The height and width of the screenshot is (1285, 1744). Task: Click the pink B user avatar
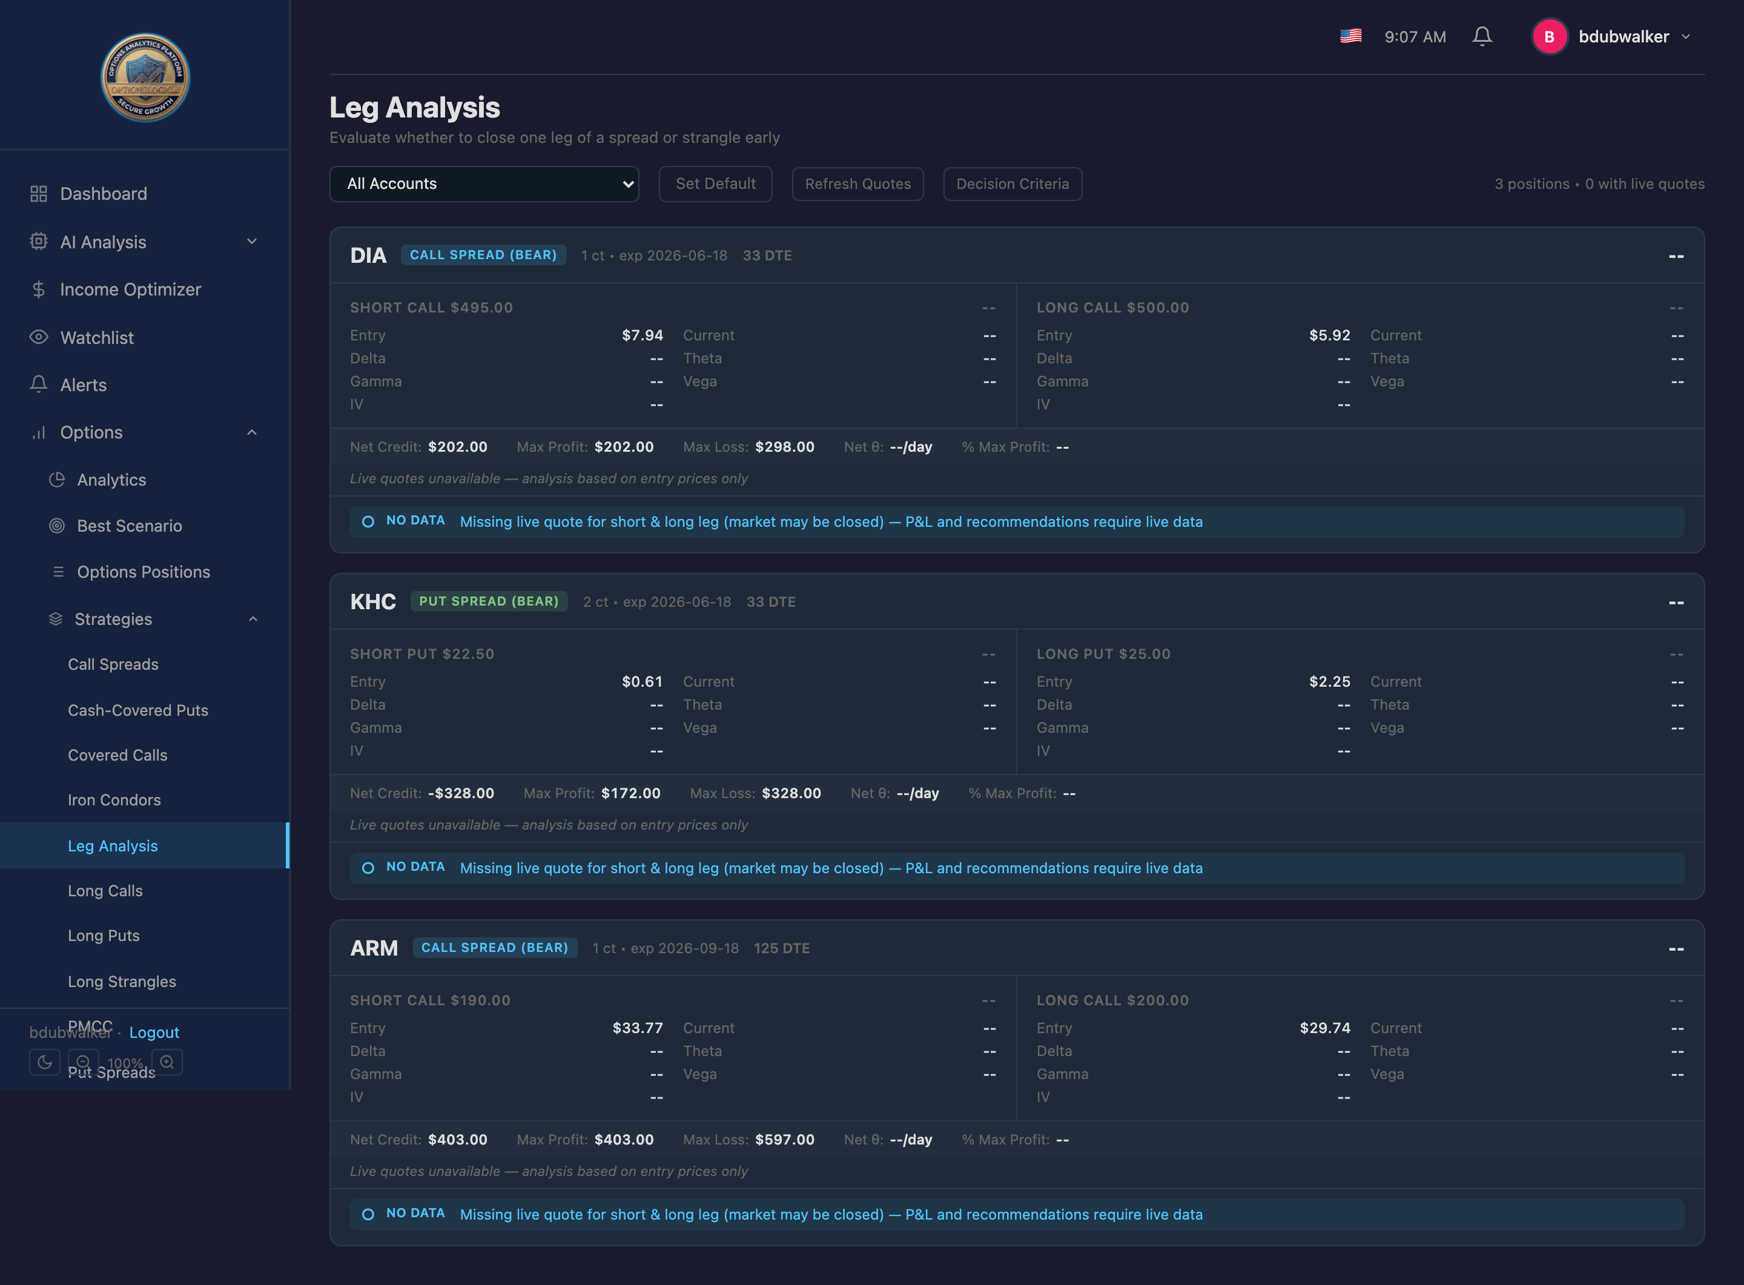click(x=1550, y=36)
